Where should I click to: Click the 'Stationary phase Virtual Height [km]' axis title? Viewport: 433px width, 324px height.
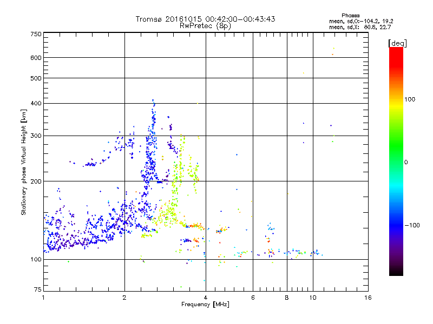click(23, 162)
